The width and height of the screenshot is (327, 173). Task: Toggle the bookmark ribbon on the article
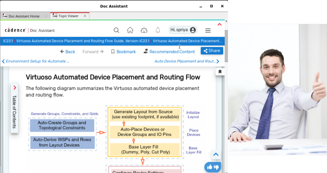[x=220, y=71]
